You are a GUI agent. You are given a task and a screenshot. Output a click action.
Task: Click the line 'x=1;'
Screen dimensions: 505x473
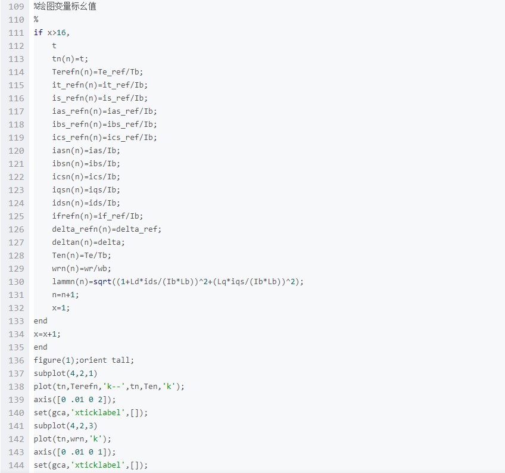click(x=61, y=308)
